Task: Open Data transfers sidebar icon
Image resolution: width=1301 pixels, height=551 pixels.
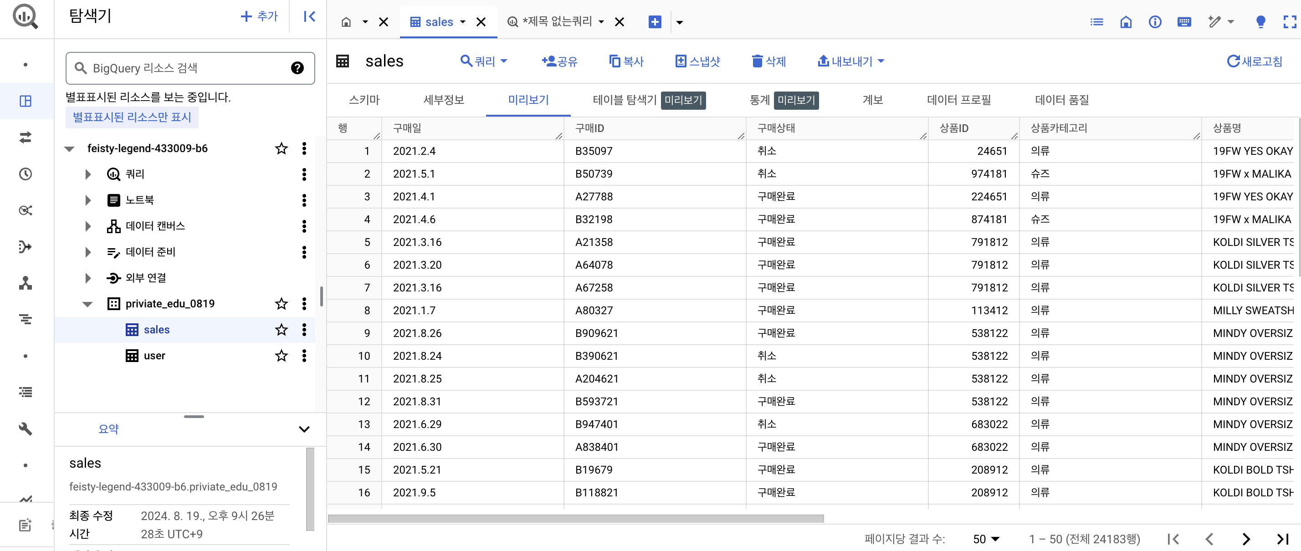Action: (25, 138)
